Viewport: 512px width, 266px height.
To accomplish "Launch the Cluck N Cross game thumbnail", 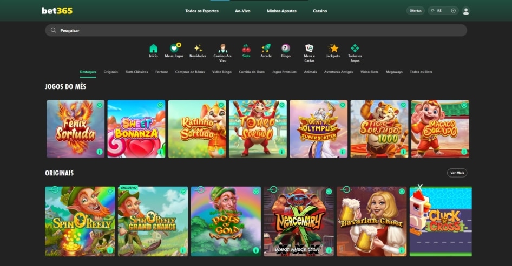I will [441, 221].
